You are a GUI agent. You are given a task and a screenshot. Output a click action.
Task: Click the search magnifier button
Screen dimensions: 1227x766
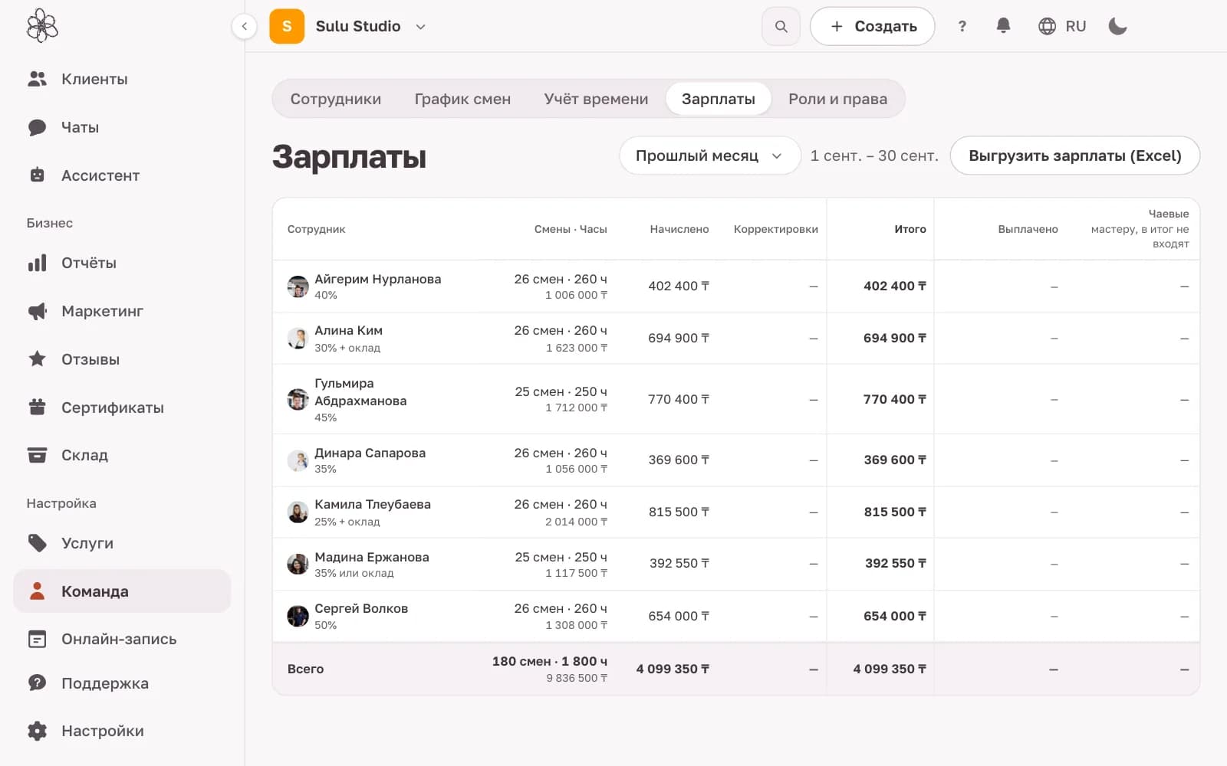click(x=781, y=26)
